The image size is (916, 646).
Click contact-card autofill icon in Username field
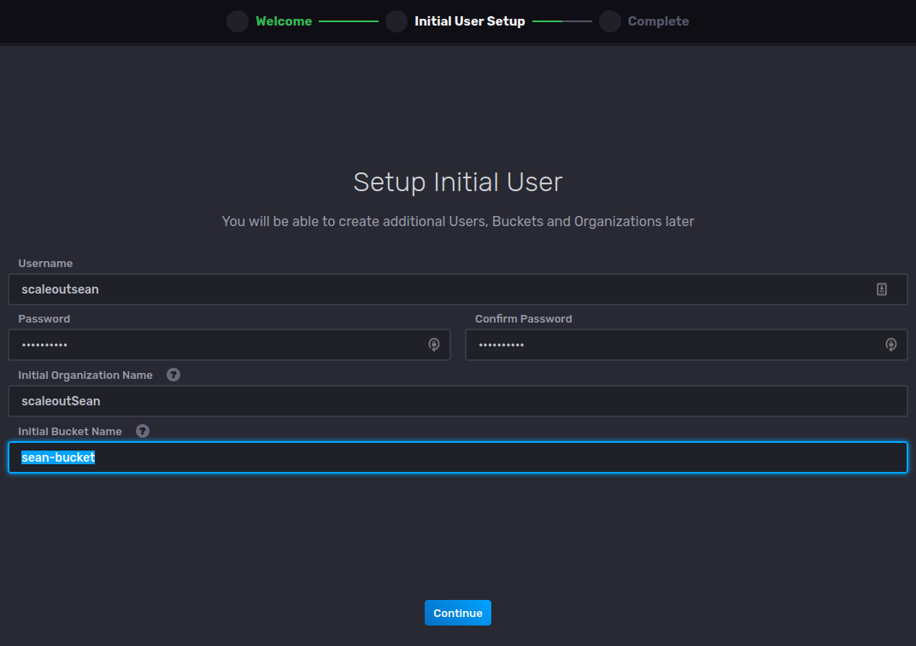[x=882, y=289]
